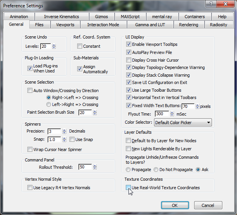Adjust the Snap value spinner
The width and height of the screenshot is (237, 215).
pyautogui.click(x=64, y=139)
